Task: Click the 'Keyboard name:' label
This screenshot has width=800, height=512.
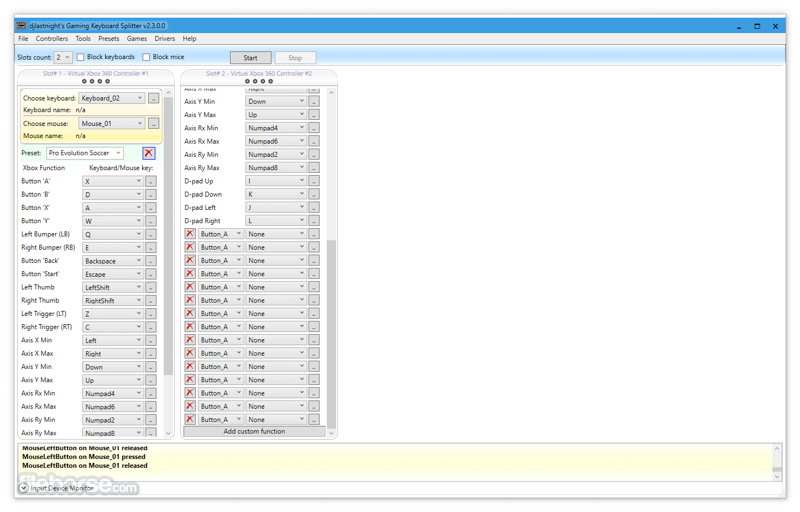Action: [47, 110]
